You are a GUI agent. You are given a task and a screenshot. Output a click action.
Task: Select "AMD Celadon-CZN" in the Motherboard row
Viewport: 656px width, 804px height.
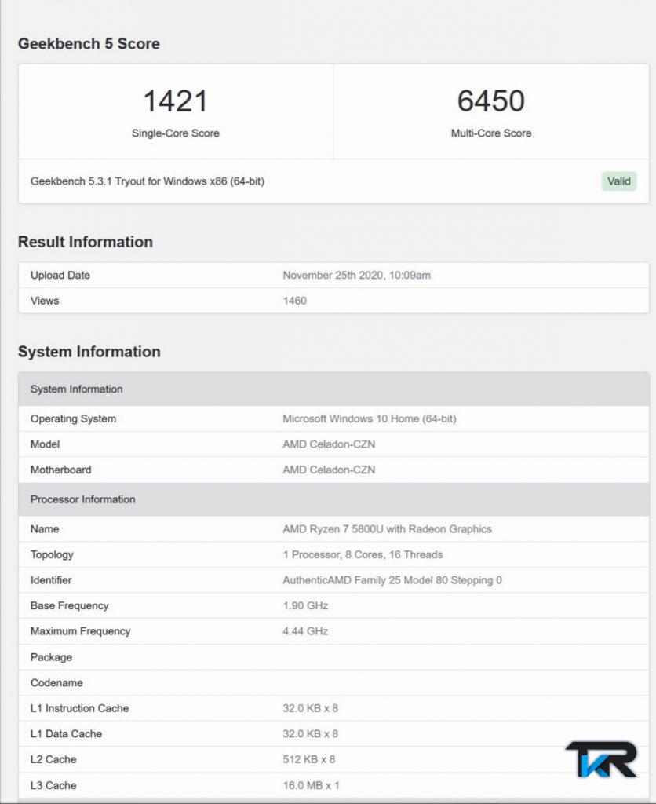[x=329, y=470]
